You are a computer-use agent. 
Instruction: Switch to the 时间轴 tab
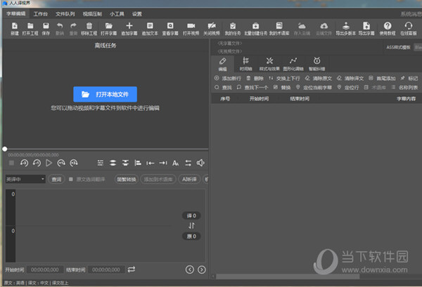tap(245, 64)
